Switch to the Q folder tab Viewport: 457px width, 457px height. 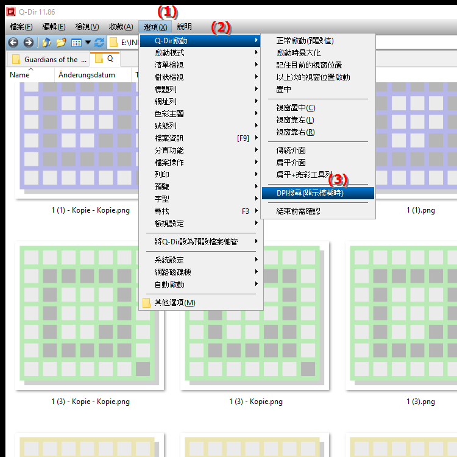(x=105, y=59)
